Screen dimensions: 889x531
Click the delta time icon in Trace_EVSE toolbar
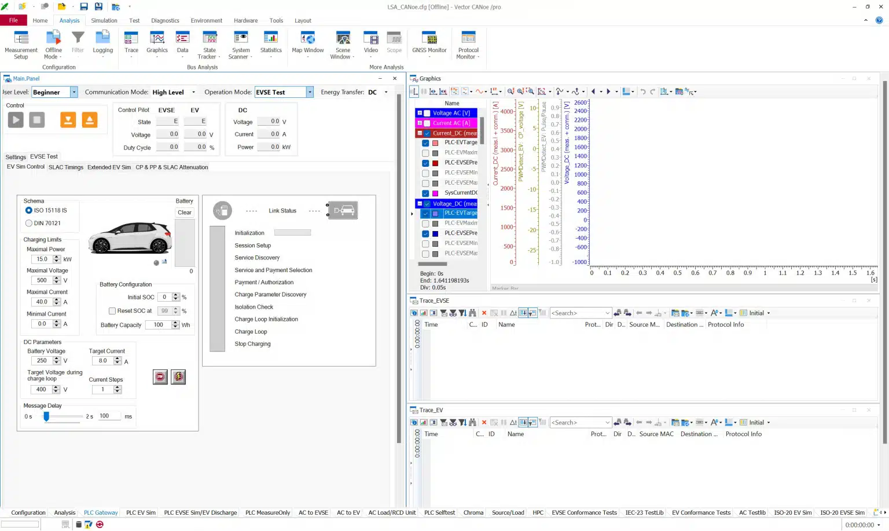[513, 313]
